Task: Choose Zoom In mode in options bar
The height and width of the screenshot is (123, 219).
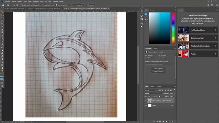Action: [14, 5]
